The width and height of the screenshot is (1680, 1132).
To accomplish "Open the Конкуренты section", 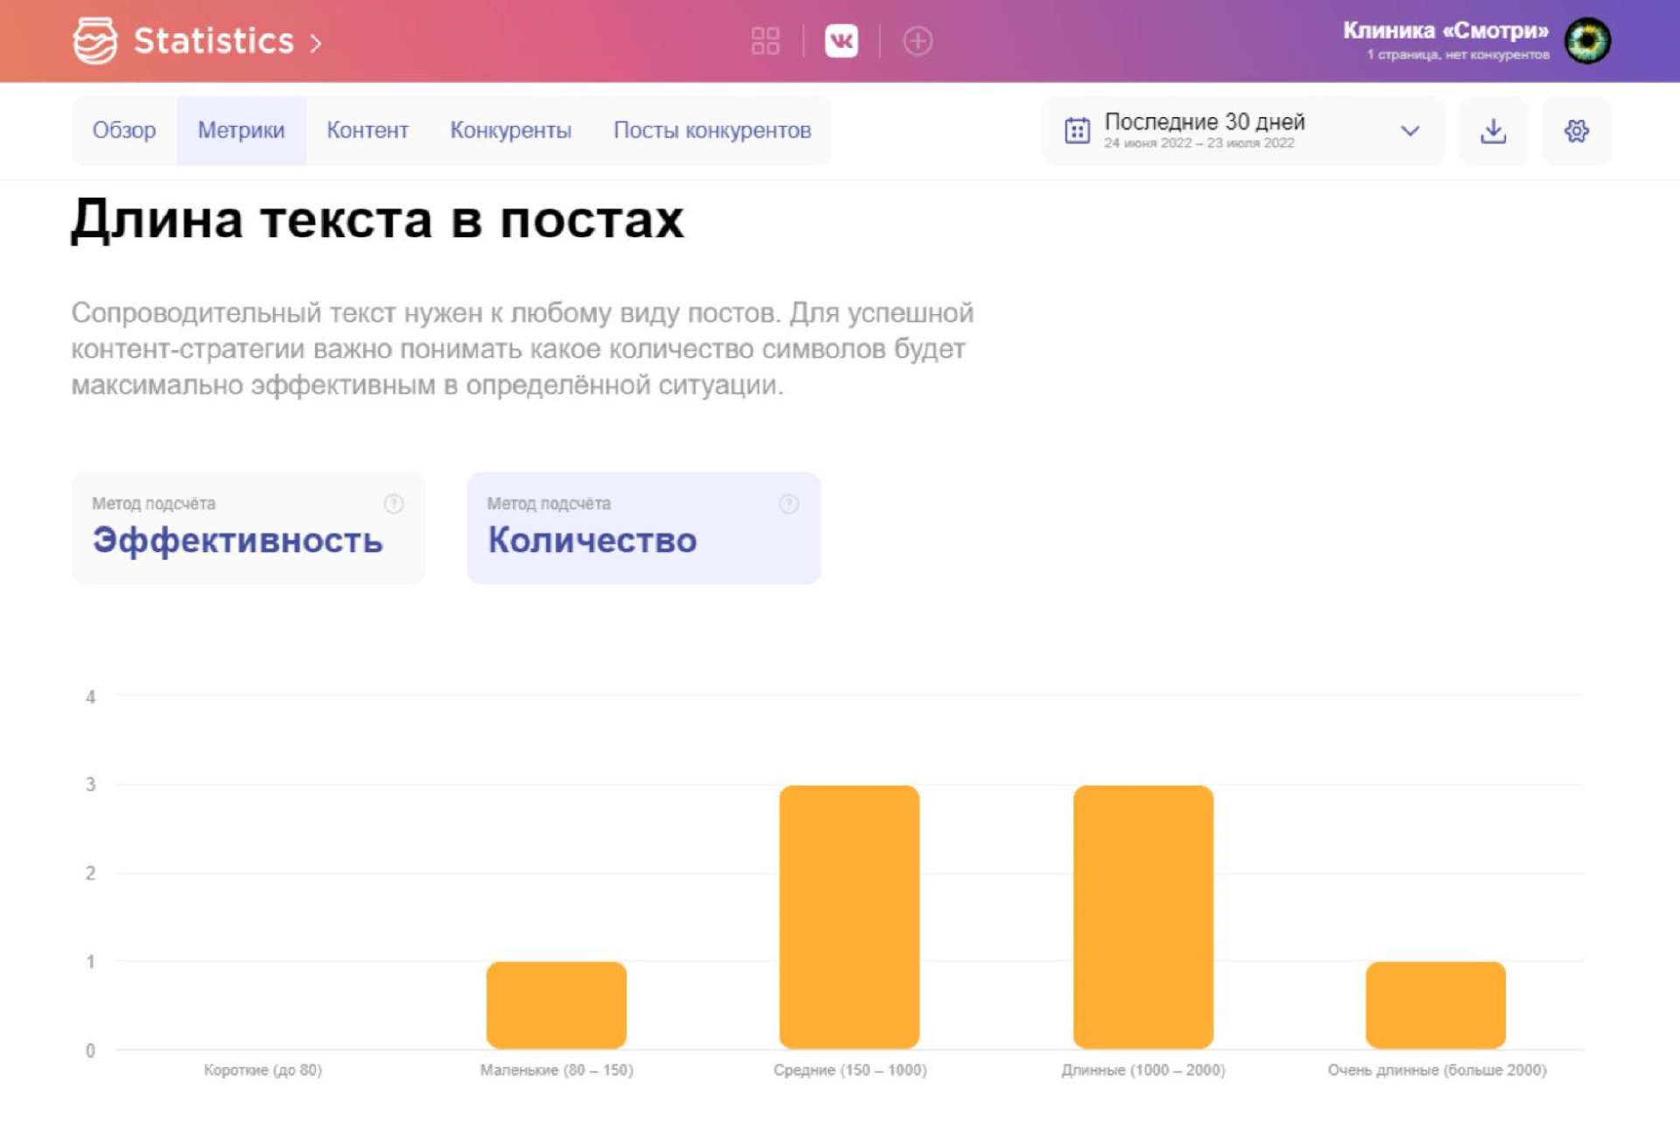I will [510, 130].
